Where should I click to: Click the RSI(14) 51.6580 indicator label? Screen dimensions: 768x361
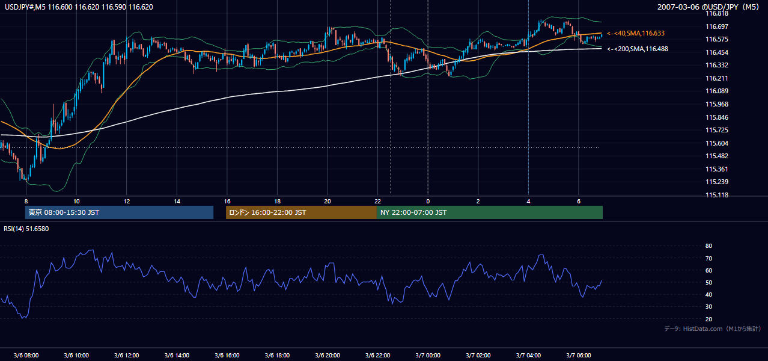26,229
